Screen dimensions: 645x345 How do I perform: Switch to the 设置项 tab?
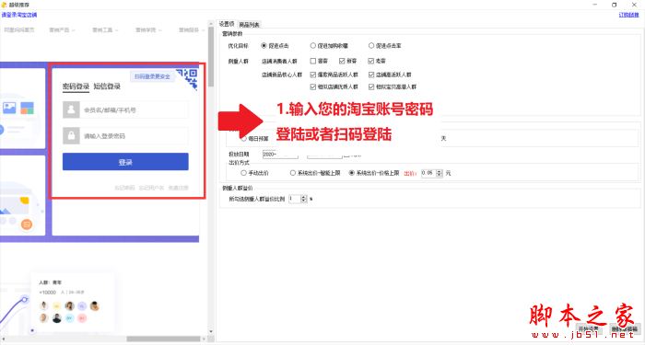click(x=227, y=24)
